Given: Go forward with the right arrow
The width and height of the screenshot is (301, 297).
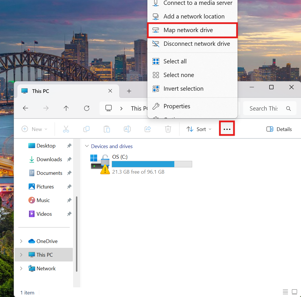Looking at the screenshot, I should coord(46,108).
